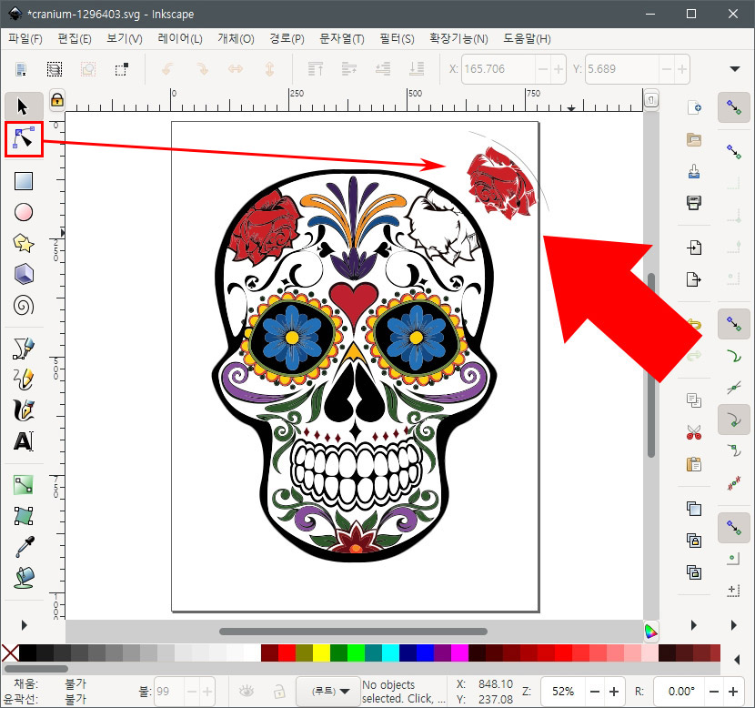Select the Rectangle tool

tap(24, 181)
